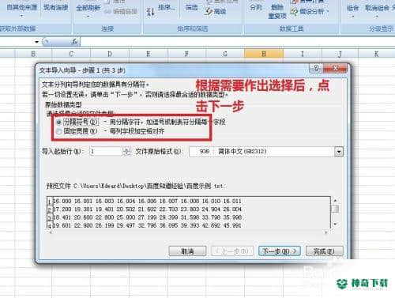Click the Finish (完成) button
The height and width of the screenshot is (298, 395).
click(x=325, y=251)
